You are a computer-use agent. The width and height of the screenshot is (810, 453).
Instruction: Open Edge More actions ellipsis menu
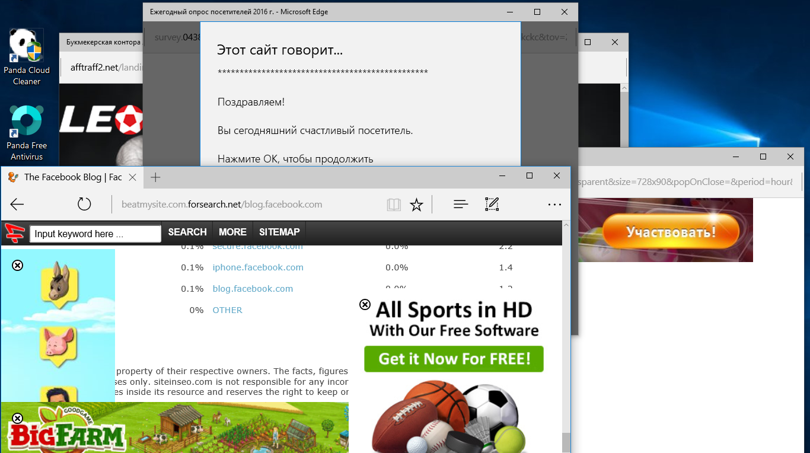click(x=554, y=205)
